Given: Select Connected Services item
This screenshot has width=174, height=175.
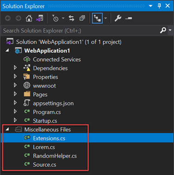Looking at the screenshot, I should [57, 59].
